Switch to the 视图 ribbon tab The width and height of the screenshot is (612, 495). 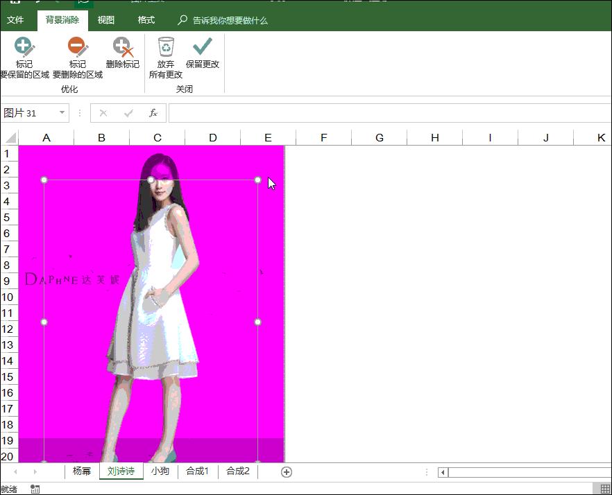pyautogui.click(x=105, y=20)
